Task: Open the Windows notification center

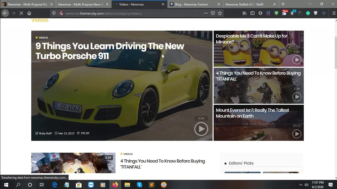Action: (331, 185)
